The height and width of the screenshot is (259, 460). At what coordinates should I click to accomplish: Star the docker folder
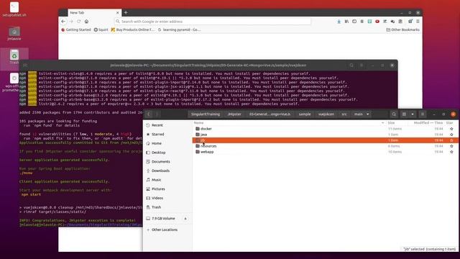(451, 129)
